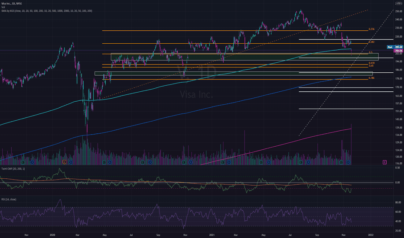Select the 0.382 Fibonacci level label

(x=371, y=42)
